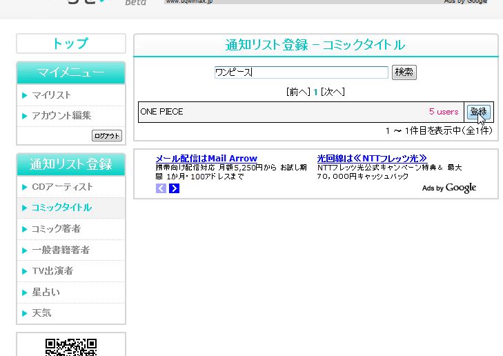Image resolution: width=503 pixels, height=356 pixels.
Task: Open マイリスト in the sidebar
Action: 51,95
